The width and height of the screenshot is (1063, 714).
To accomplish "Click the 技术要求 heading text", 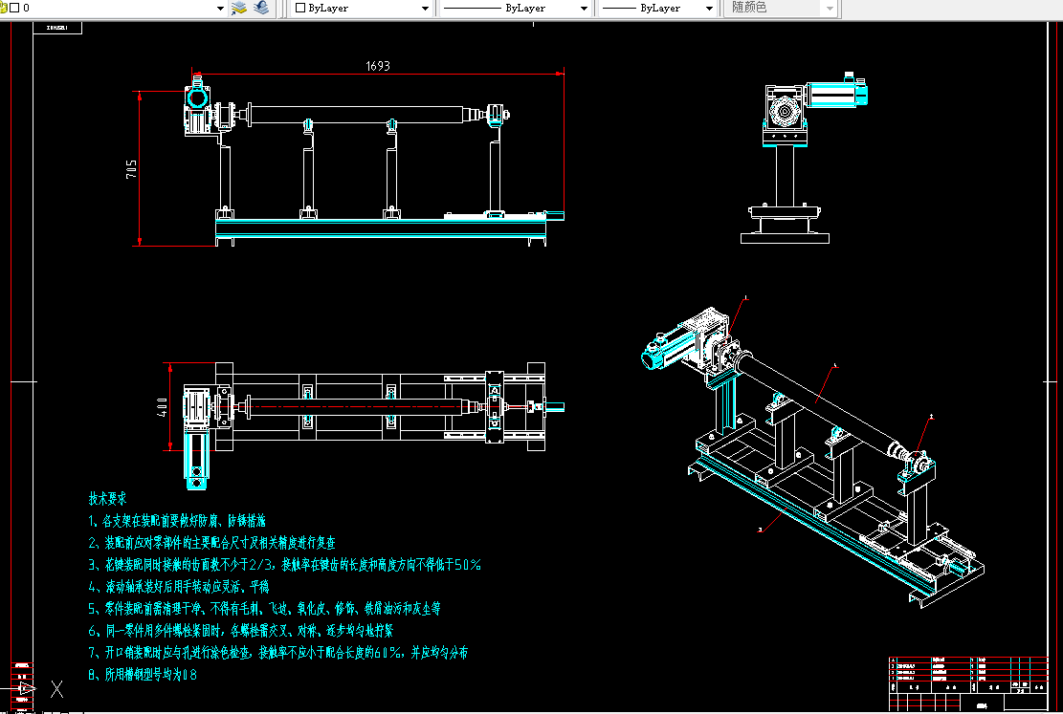I will coord(107,499).
